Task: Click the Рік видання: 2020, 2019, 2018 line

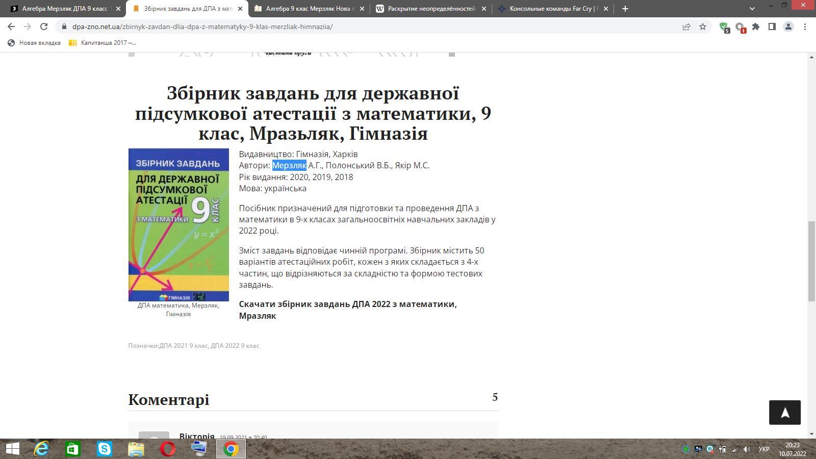Action: coord(296,177)
